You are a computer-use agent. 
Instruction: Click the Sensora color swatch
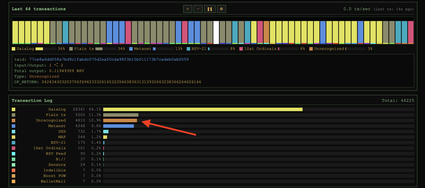13,165
